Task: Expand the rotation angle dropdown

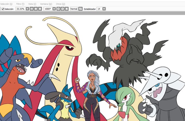Action: pos(54,9)
